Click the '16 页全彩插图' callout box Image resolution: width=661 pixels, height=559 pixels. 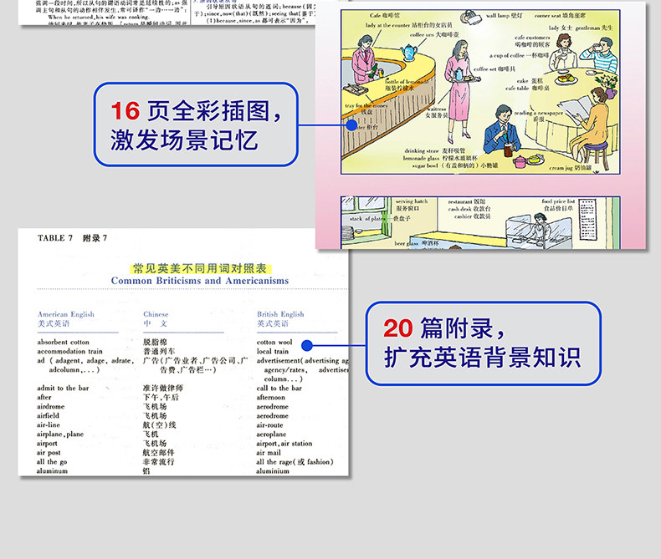(196, 125)
